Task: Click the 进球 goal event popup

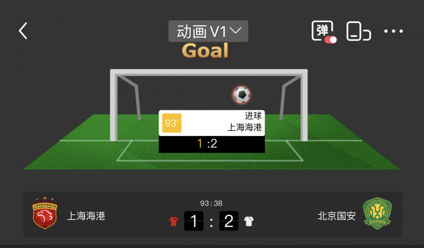Action: click(212, 123)
